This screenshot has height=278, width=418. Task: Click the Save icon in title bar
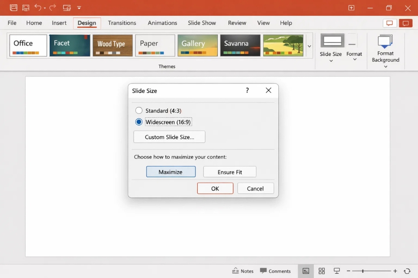pos(26,8)
